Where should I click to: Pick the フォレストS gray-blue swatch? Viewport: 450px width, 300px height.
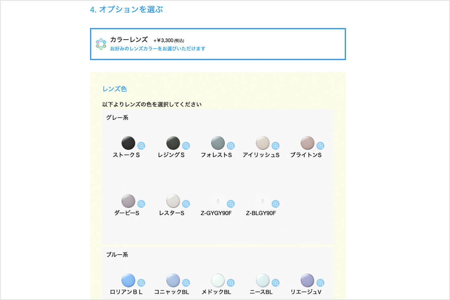click(x=218, y=143)
